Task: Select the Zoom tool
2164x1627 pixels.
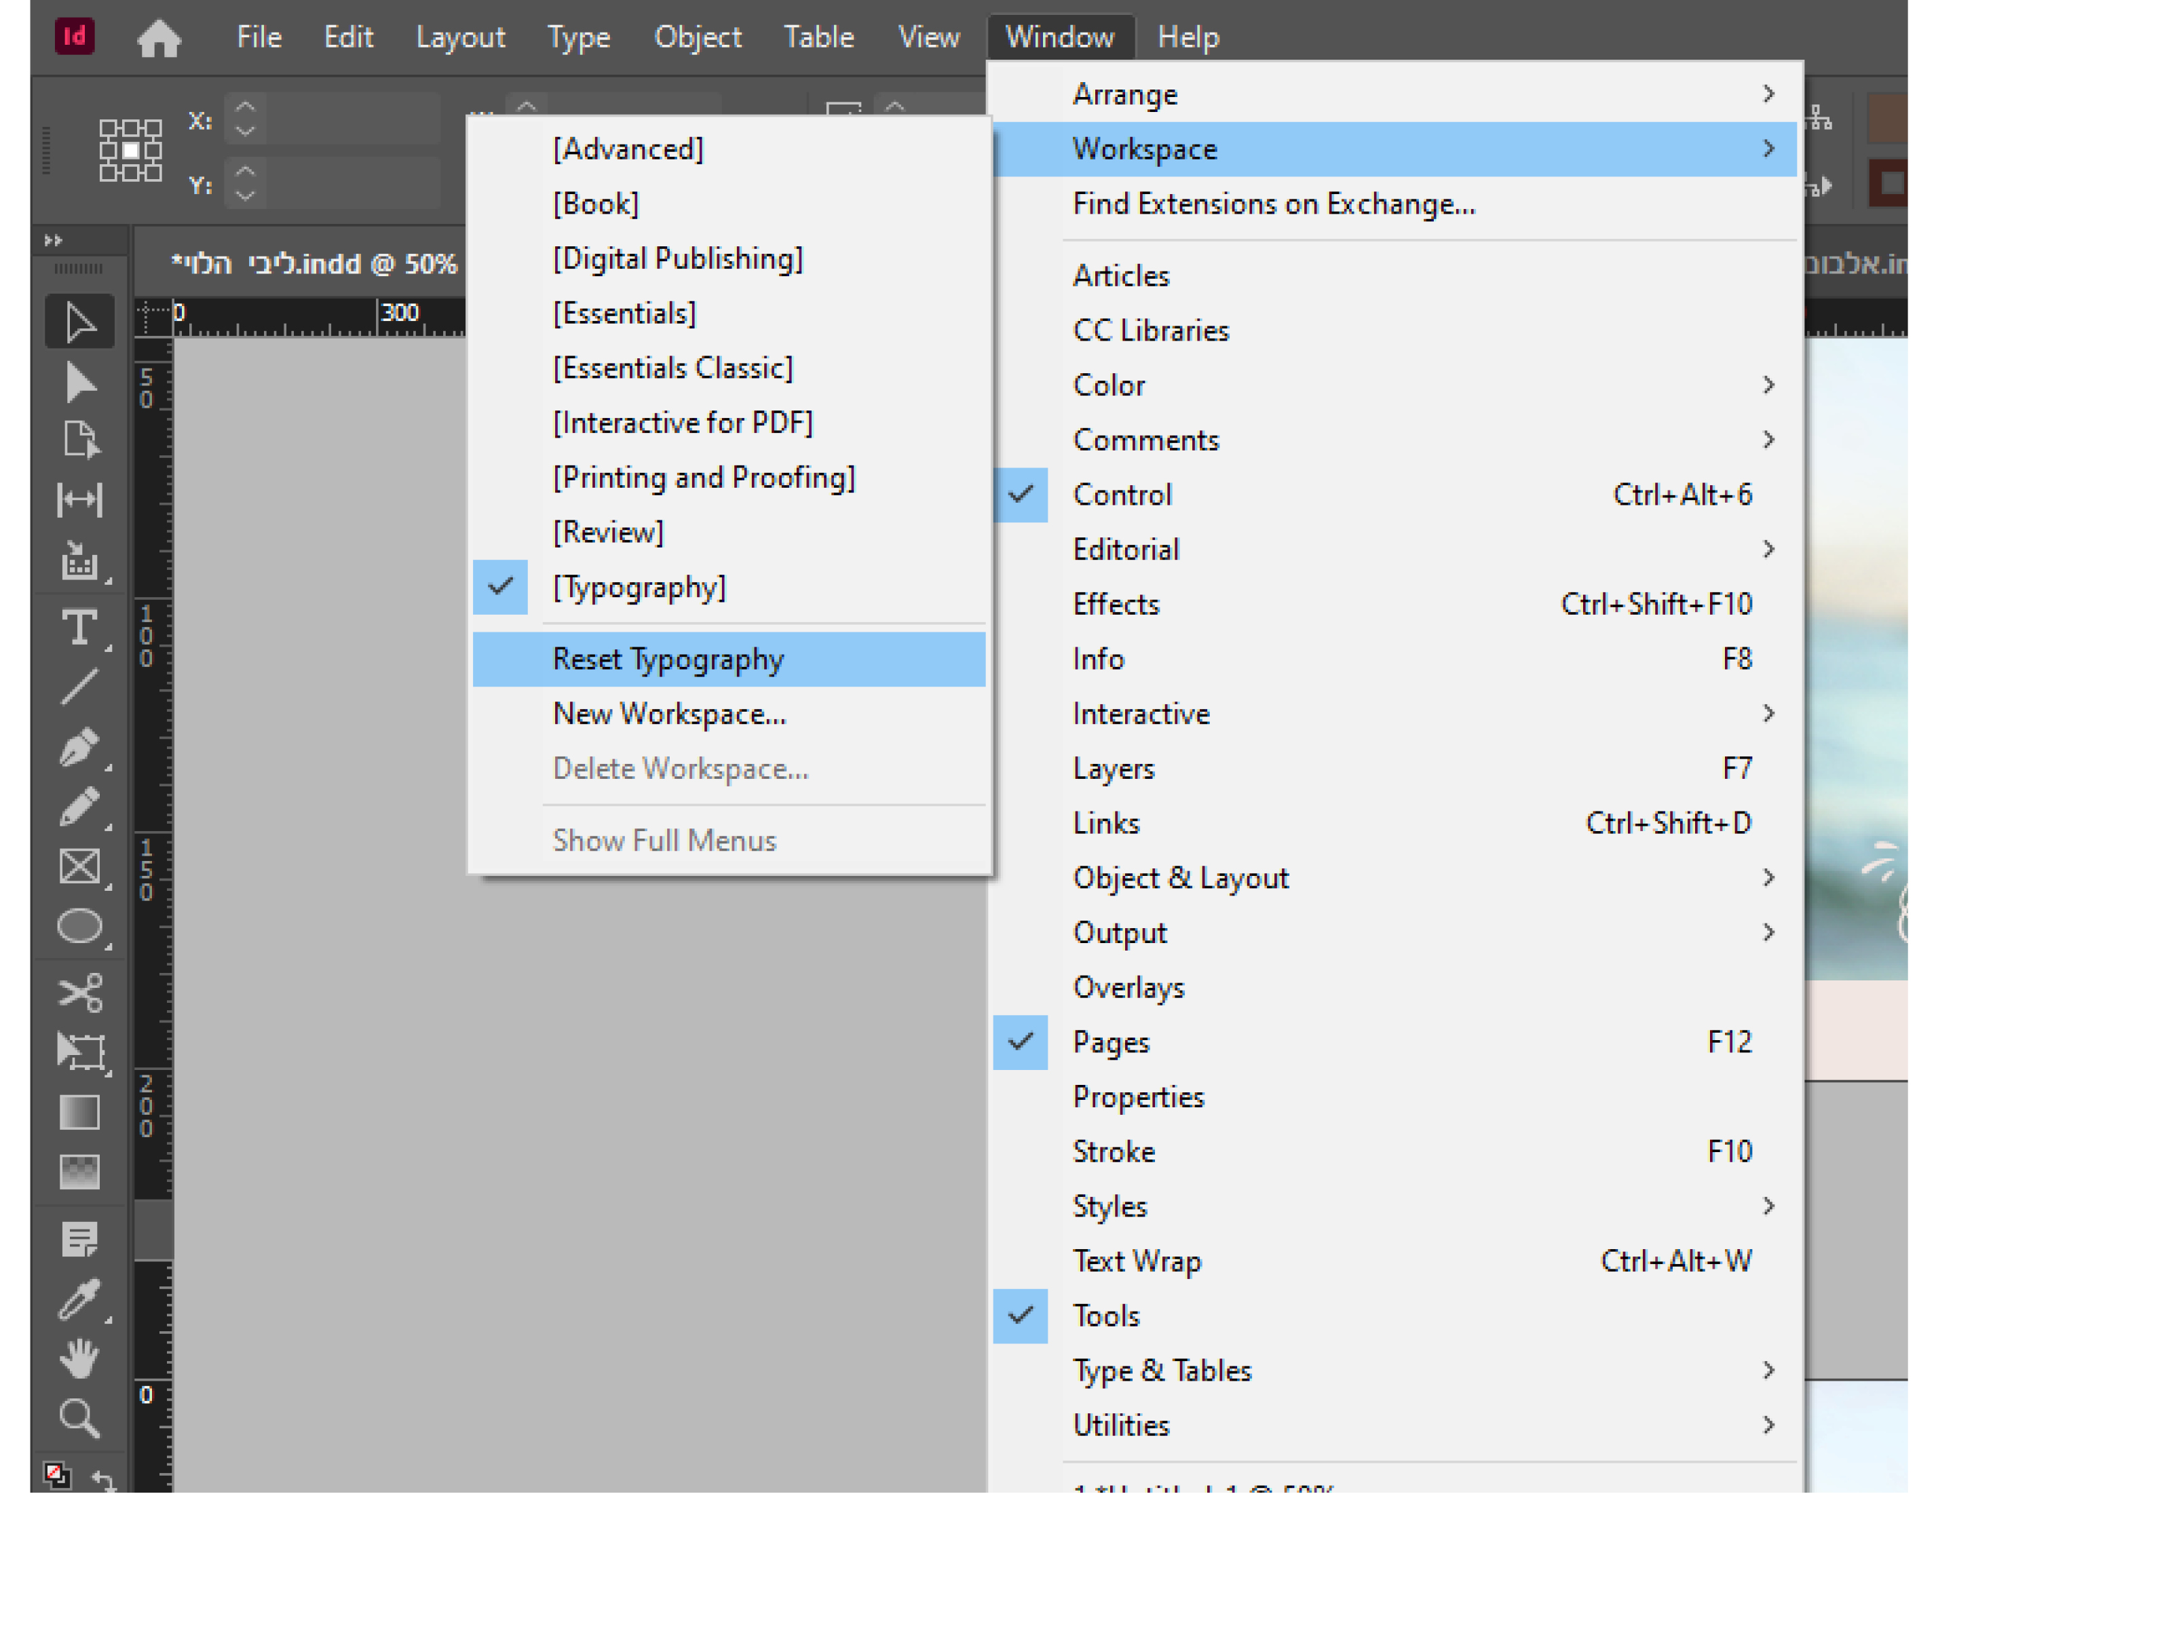Action: click(79, 1417)
